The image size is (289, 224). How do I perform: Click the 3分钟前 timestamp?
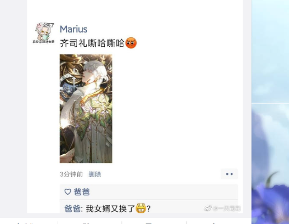click(71, 174)
